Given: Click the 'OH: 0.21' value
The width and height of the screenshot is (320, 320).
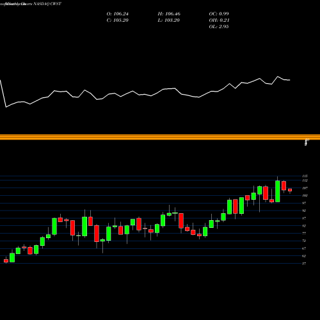Looking at the screenshot, I should click(219, 20).
